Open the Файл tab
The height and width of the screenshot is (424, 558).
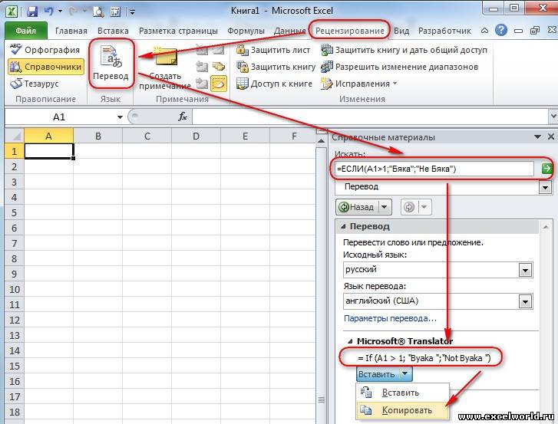click(x=26, y=31)
